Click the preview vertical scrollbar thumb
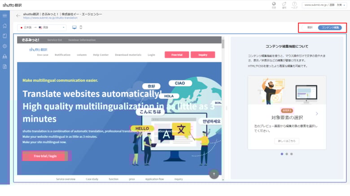The height and width of the screenshot is (196, 350). click(x=223, y=44)
